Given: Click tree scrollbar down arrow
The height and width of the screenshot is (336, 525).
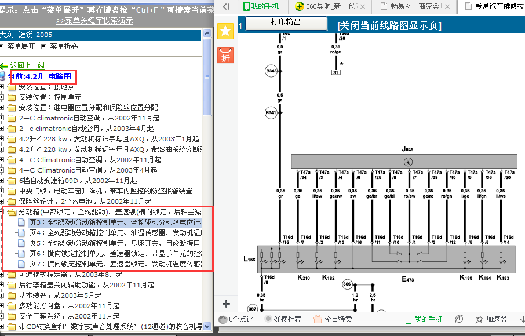Looking at the screenshot, I should [x=207, y=326].
